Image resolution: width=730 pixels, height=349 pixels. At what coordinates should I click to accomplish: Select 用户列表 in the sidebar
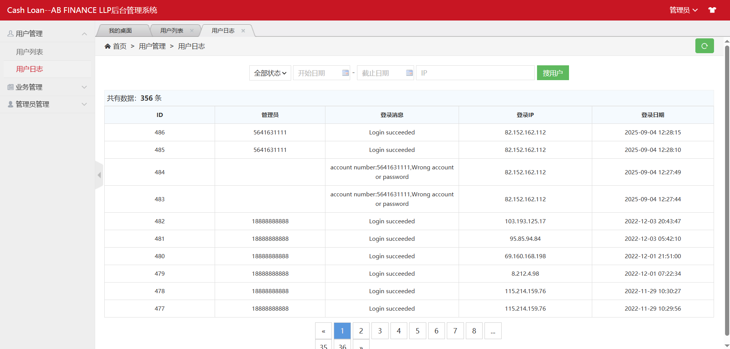30,52
